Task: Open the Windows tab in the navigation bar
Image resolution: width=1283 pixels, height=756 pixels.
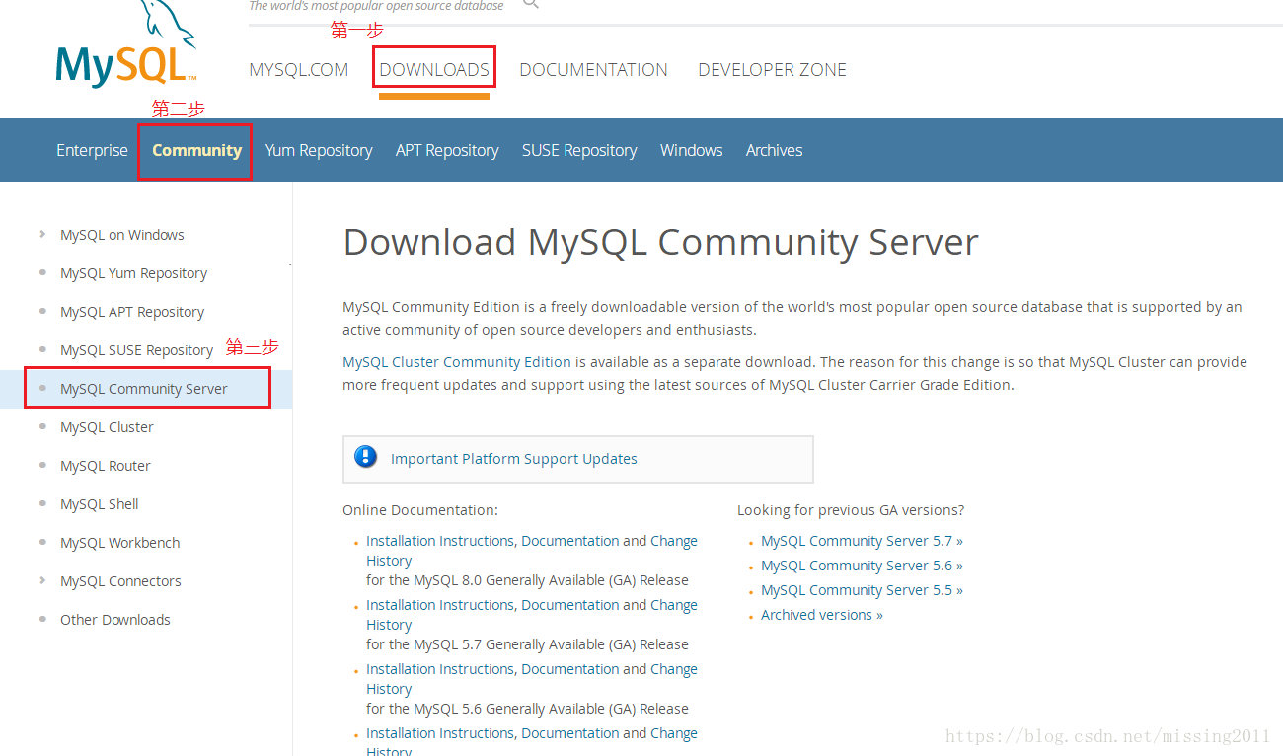Action: [691, 150]
